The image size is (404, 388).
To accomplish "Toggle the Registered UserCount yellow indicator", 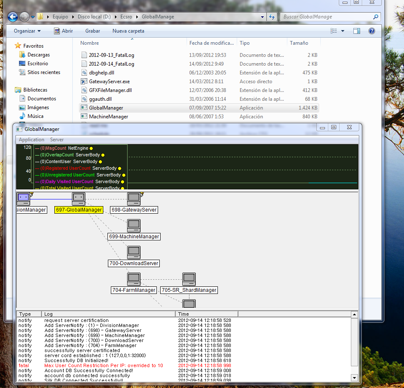I will (x=119, y=168).
